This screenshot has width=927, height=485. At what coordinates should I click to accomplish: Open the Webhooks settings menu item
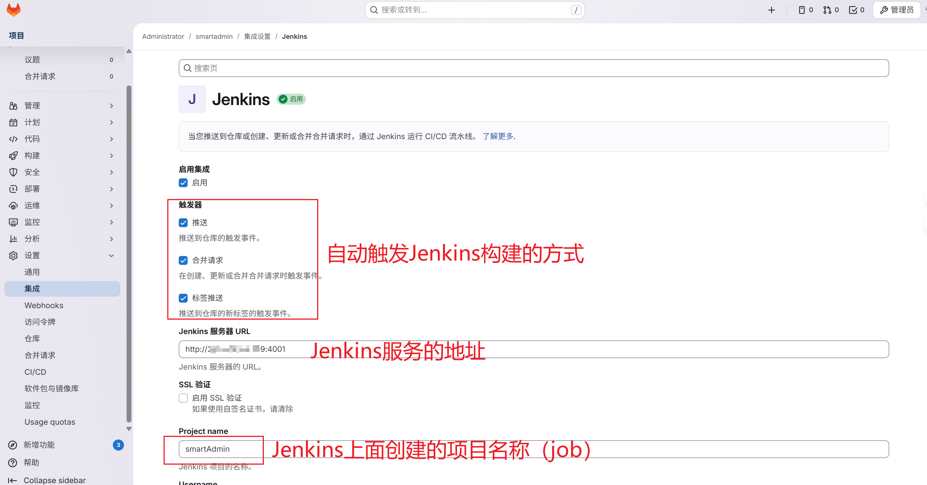pos(44,306)
